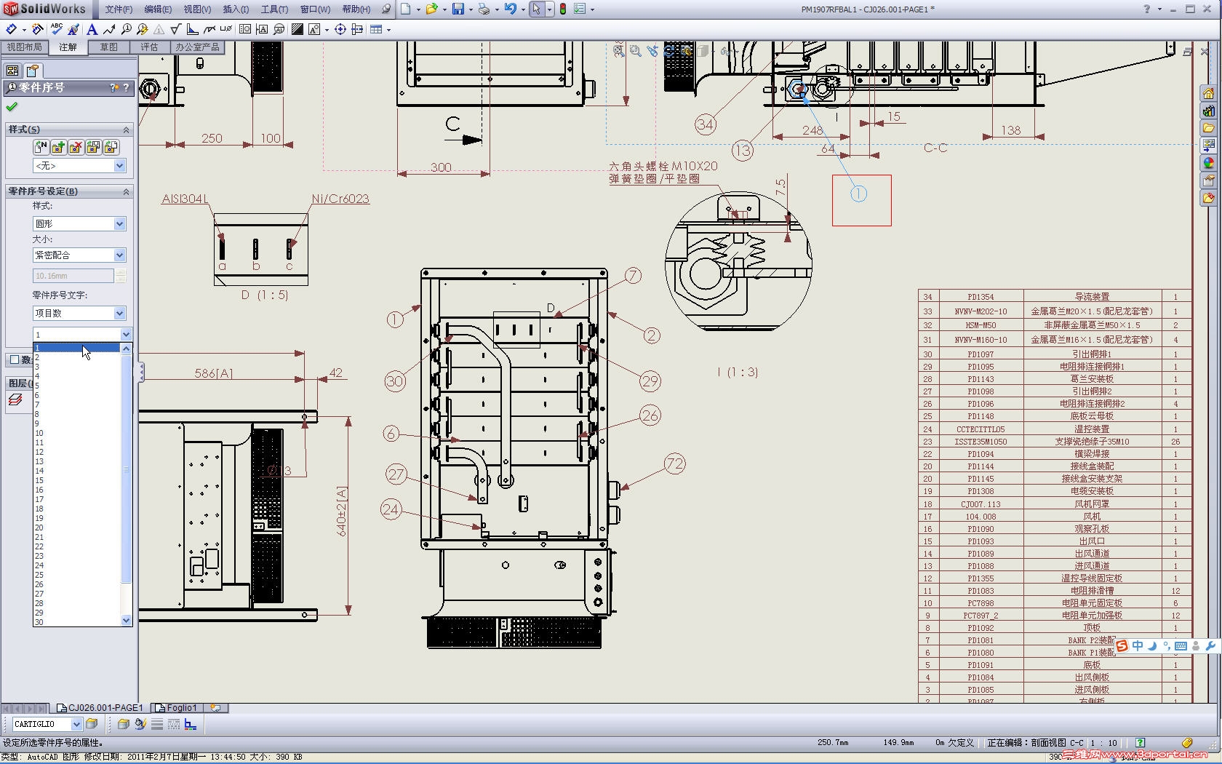Click the Spell Checker ABC icon

click(56, 29)
